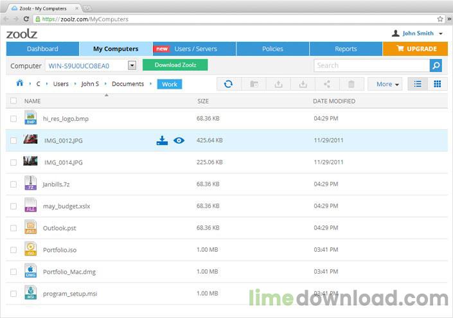The image size is (453, 318).
Task: Navigate to the C breadcrumb
Action: tap(38, 84)
